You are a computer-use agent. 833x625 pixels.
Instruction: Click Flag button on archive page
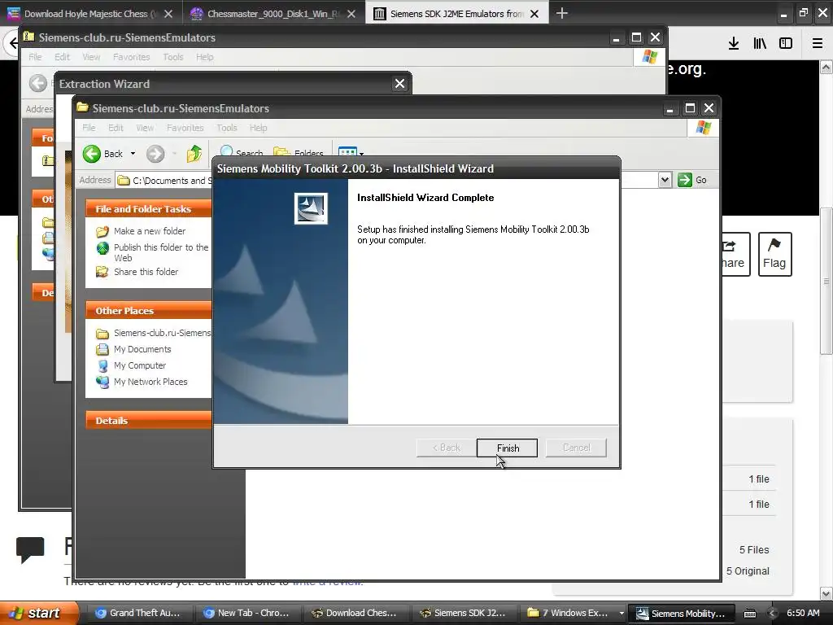[x=774, y=254]
